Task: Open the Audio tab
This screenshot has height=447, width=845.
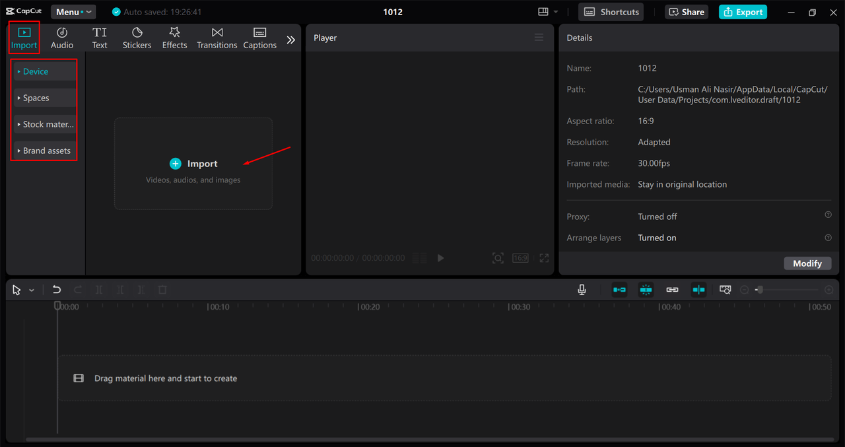Action: [x=62, y=38]
